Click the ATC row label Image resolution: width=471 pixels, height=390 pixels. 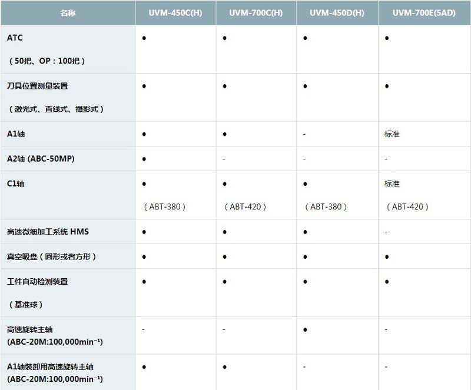tap(15, 38)
